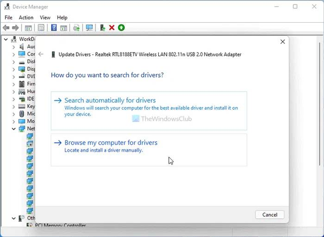Open the View menu

pyautogui.click(x=45, y=18)
